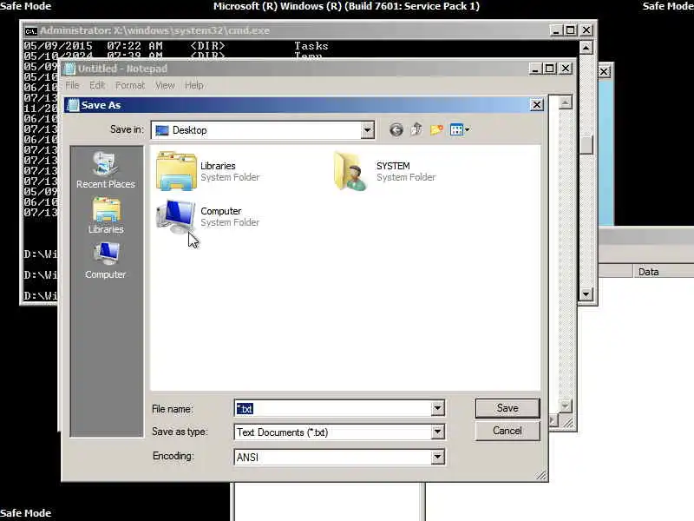Expand the Save in location dropdown
Viewport: 694px width, 521px height.
point(367,130)
